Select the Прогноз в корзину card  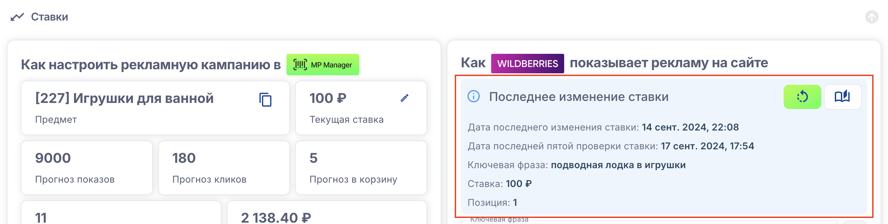(361, 167)
